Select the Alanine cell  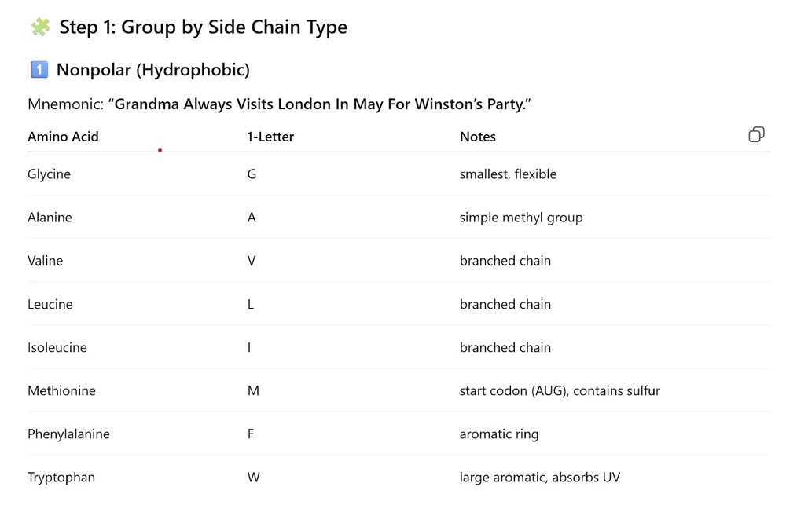coord(50,218)
